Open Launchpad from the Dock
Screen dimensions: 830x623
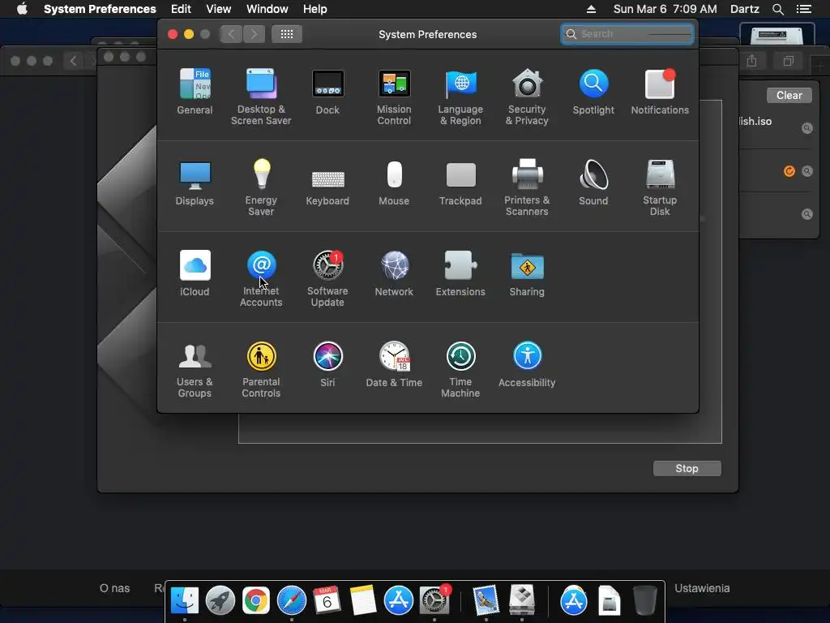coord(220,601)
